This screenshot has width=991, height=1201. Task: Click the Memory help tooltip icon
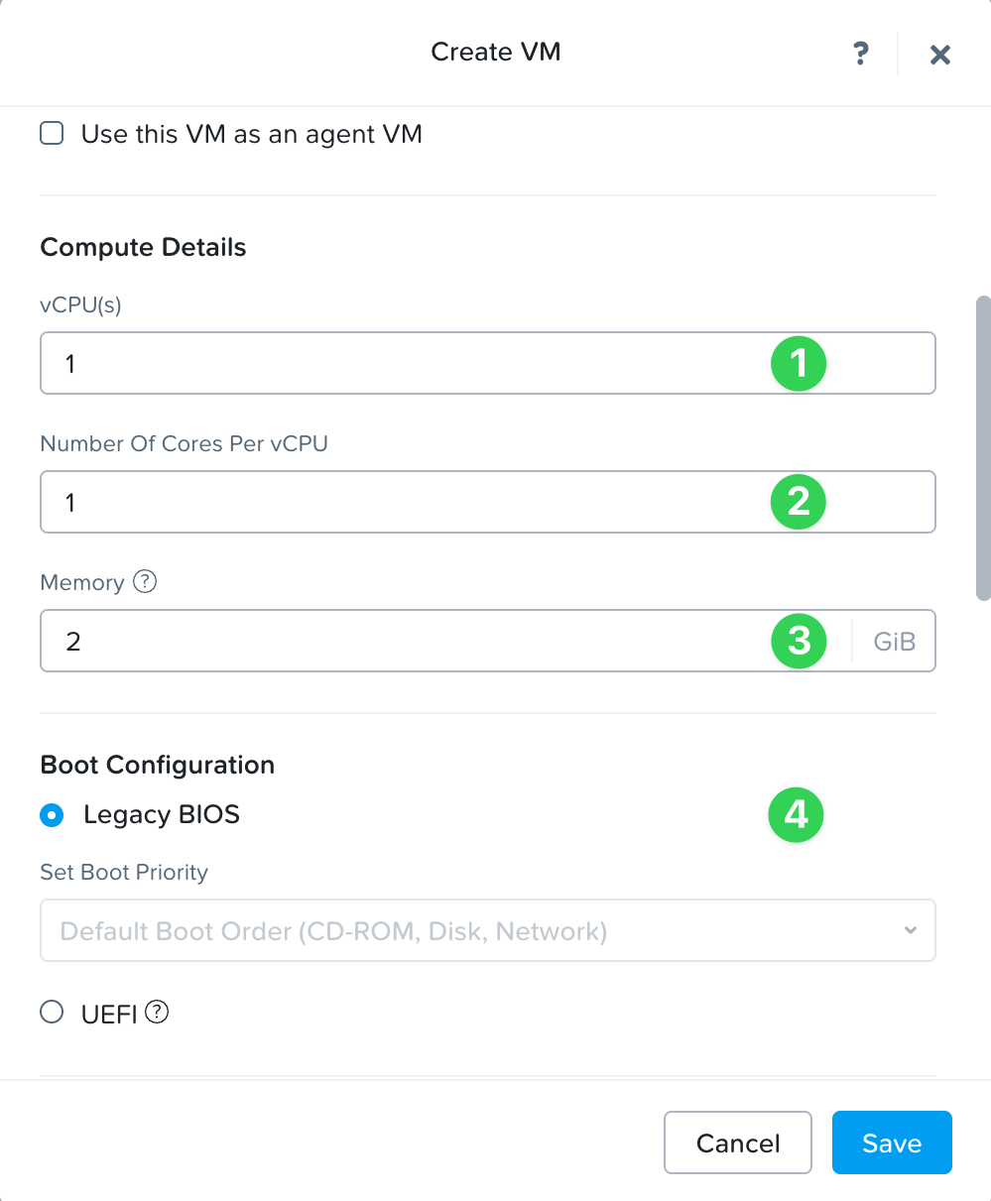pos(145,582)
